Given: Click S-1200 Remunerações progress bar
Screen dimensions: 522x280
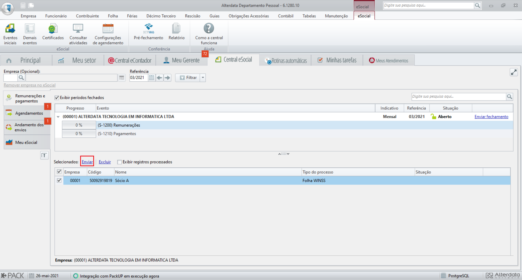Looking at the screenshot, I should (x=79, y=125).
